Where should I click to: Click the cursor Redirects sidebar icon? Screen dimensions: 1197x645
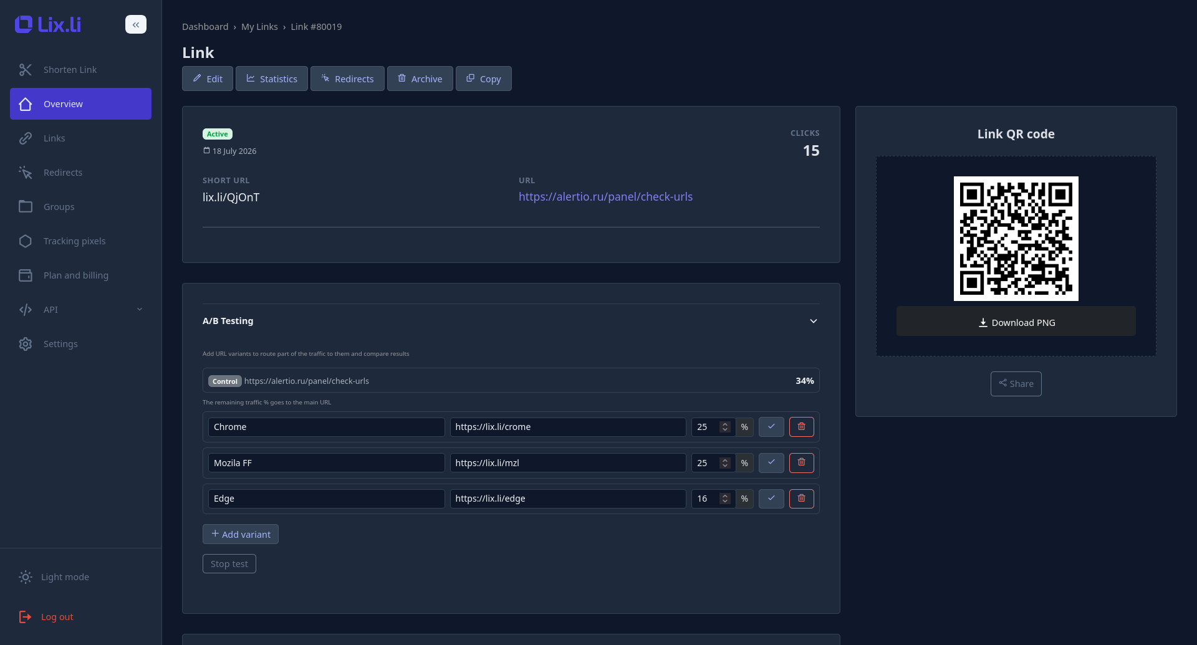26,173
